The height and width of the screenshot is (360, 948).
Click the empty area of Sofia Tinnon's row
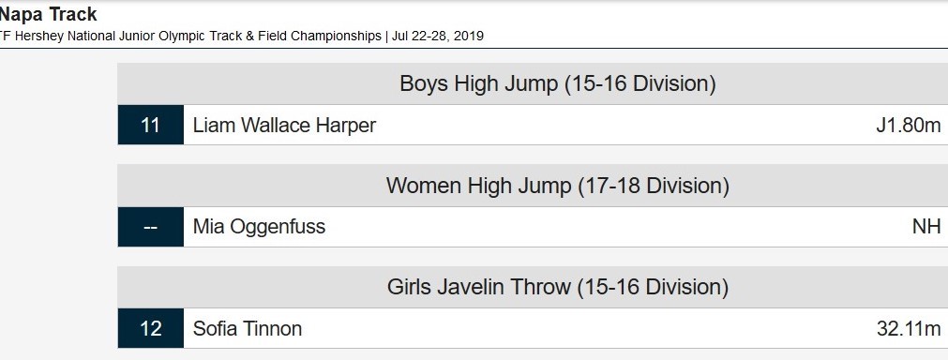pos(586,328)
